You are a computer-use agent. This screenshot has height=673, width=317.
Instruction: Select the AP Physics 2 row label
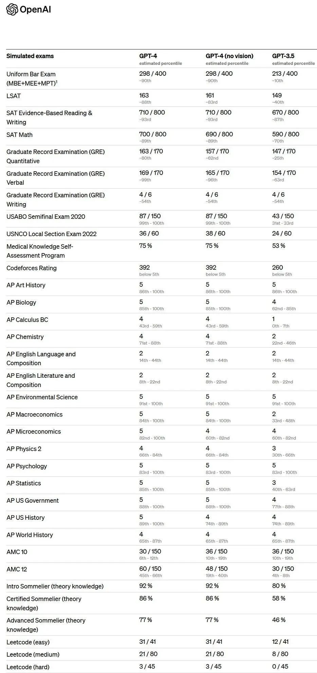24,449
